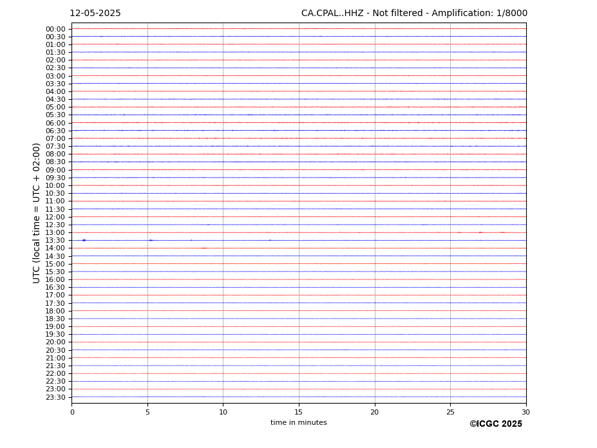The width and height of the screenshot is (597, 448).
Task: Click x-axis tick label 25
Action: [450, 412]
